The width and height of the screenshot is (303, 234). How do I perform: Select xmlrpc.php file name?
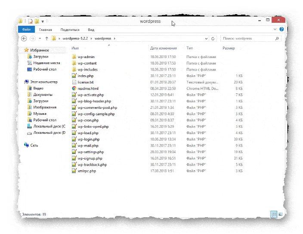[87, 171]
